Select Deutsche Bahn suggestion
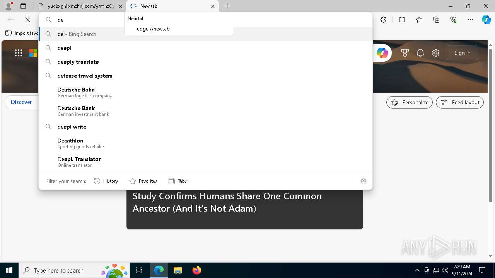Image resolution: width=495 pixels, height=278 pixels. click(205, 92)
